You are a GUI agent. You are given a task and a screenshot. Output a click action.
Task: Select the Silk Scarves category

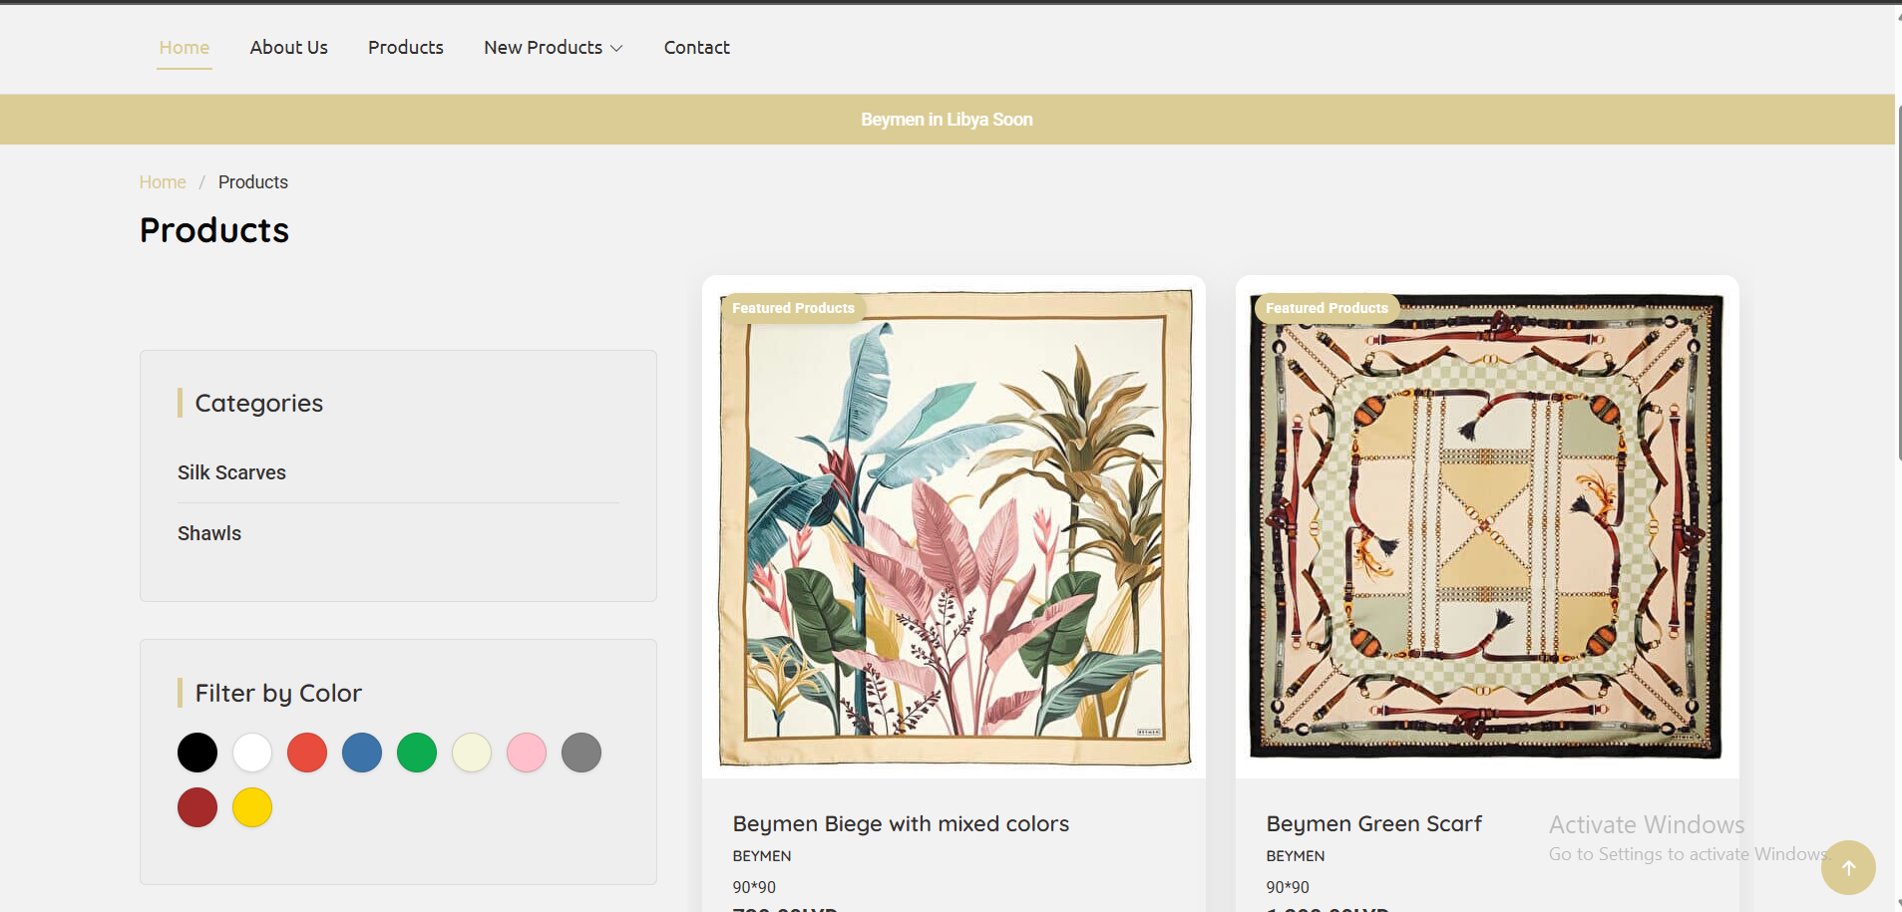[231, 472]
